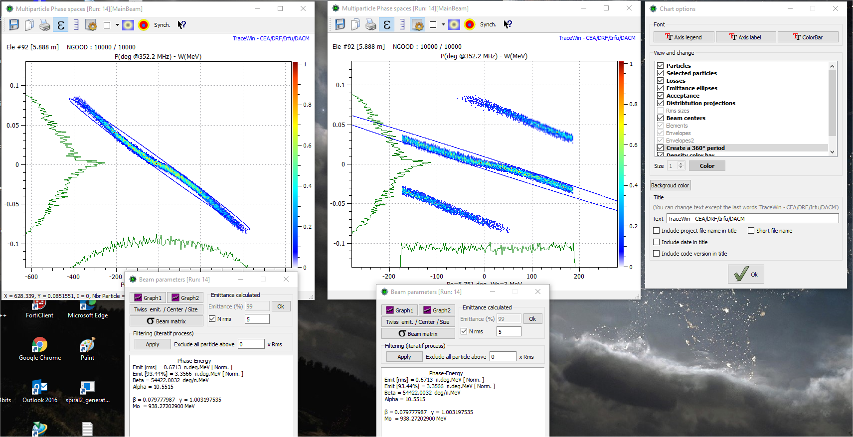Image resolution: width=853 pixels, height=437 pixels.
Task: Open the square shape dropdown arrow in left toolbar
Action: click(118, 25)
